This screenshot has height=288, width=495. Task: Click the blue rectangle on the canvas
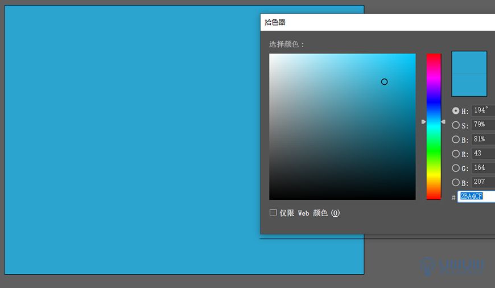tap(133, 139)
